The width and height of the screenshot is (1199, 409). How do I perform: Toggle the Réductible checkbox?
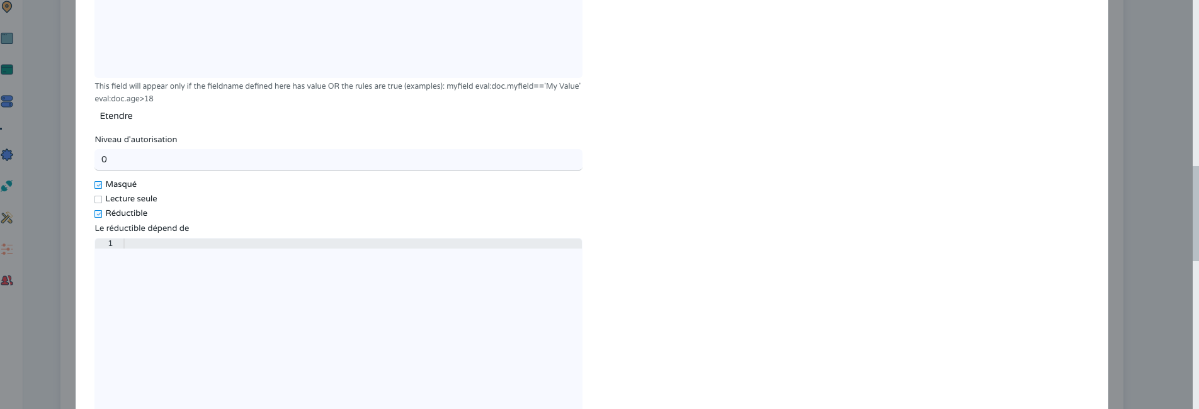pyautogui.click(x=98, y=214)
